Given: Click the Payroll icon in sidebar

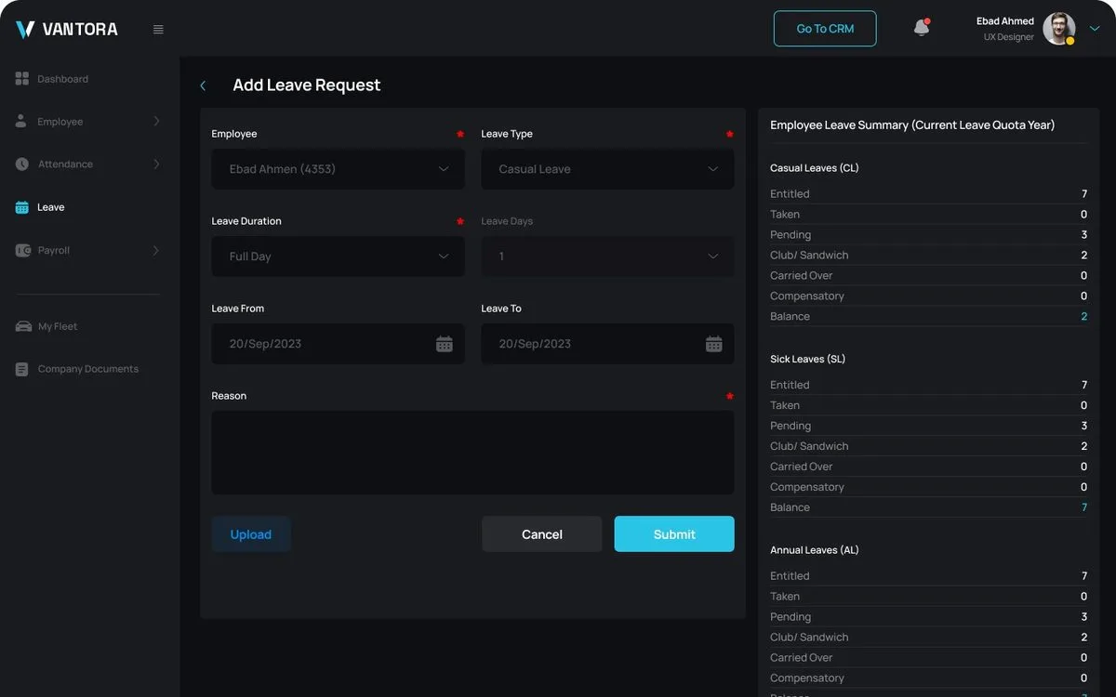Looking at the screenshot, I should tap(23, 250).
